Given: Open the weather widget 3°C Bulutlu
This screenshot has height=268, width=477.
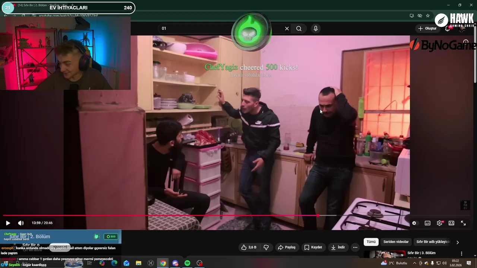Looking at the screenshot, I should coord(394,263).
